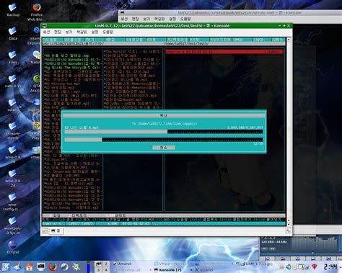Open the Files folder desktop icon
The width and height of the screenshot is (342, 273).
(12, 57)
